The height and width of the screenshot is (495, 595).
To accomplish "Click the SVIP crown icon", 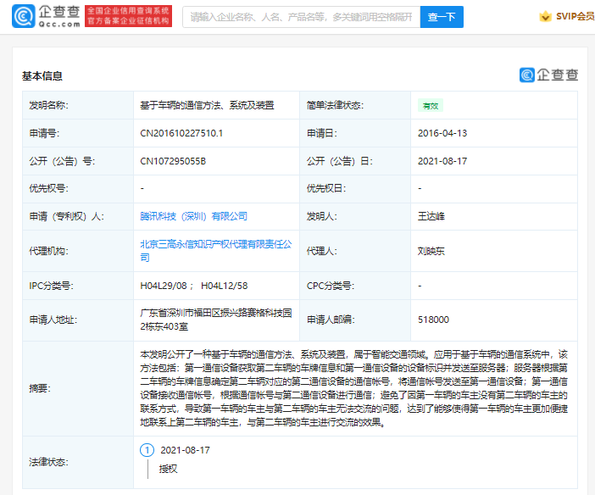I will pyautogui.click(x=545, y=16).
